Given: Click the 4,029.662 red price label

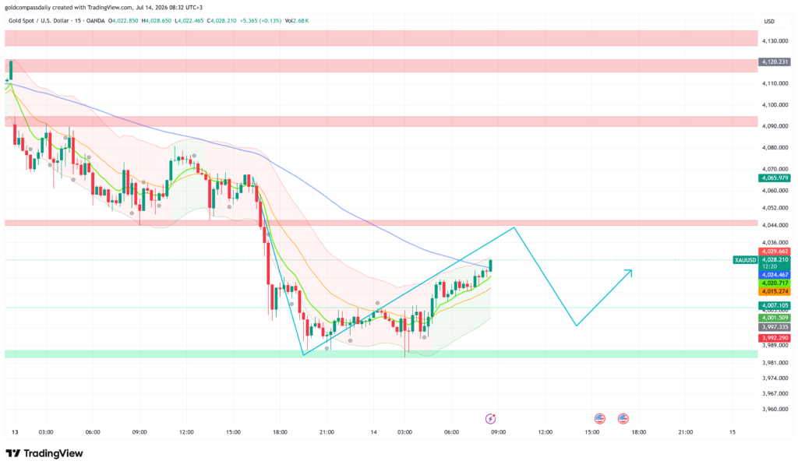Looking at the screenshot, I should point(775,252).
